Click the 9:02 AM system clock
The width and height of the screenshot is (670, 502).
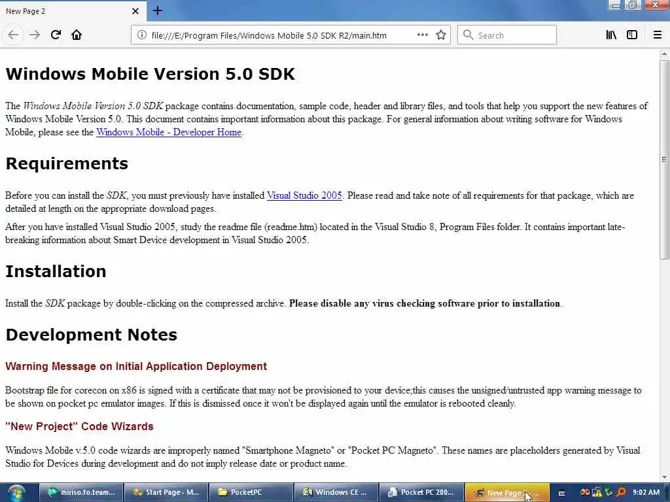(646, 492)
